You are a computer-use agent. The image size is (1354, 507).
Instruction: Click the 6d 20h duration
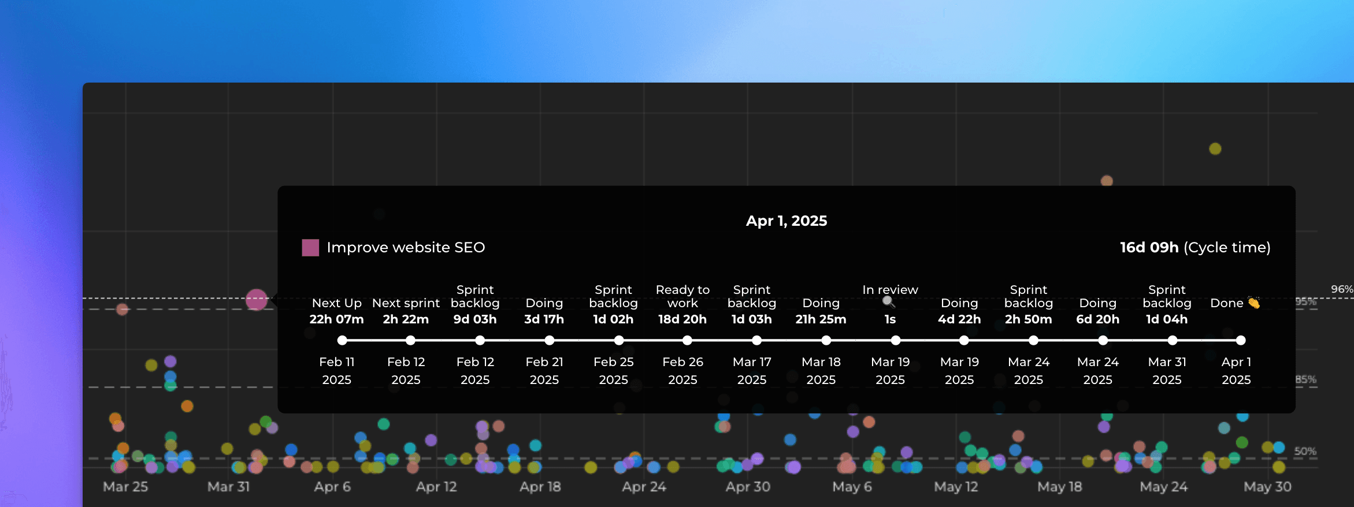point(1098,319)
